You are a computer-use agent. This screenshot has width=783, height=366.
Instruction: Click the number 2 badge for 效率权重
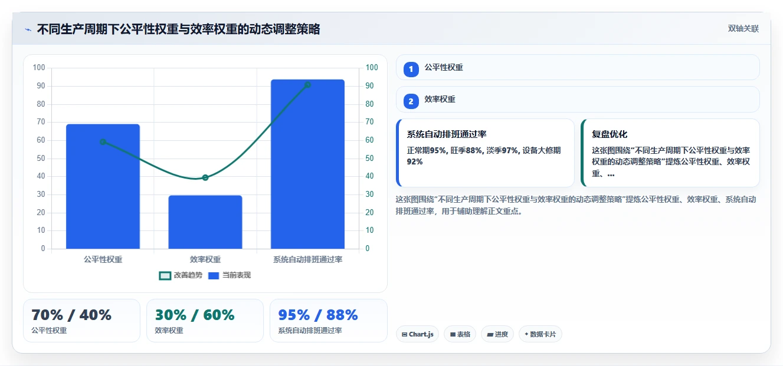pyautogui.click(x=411, y=101)
